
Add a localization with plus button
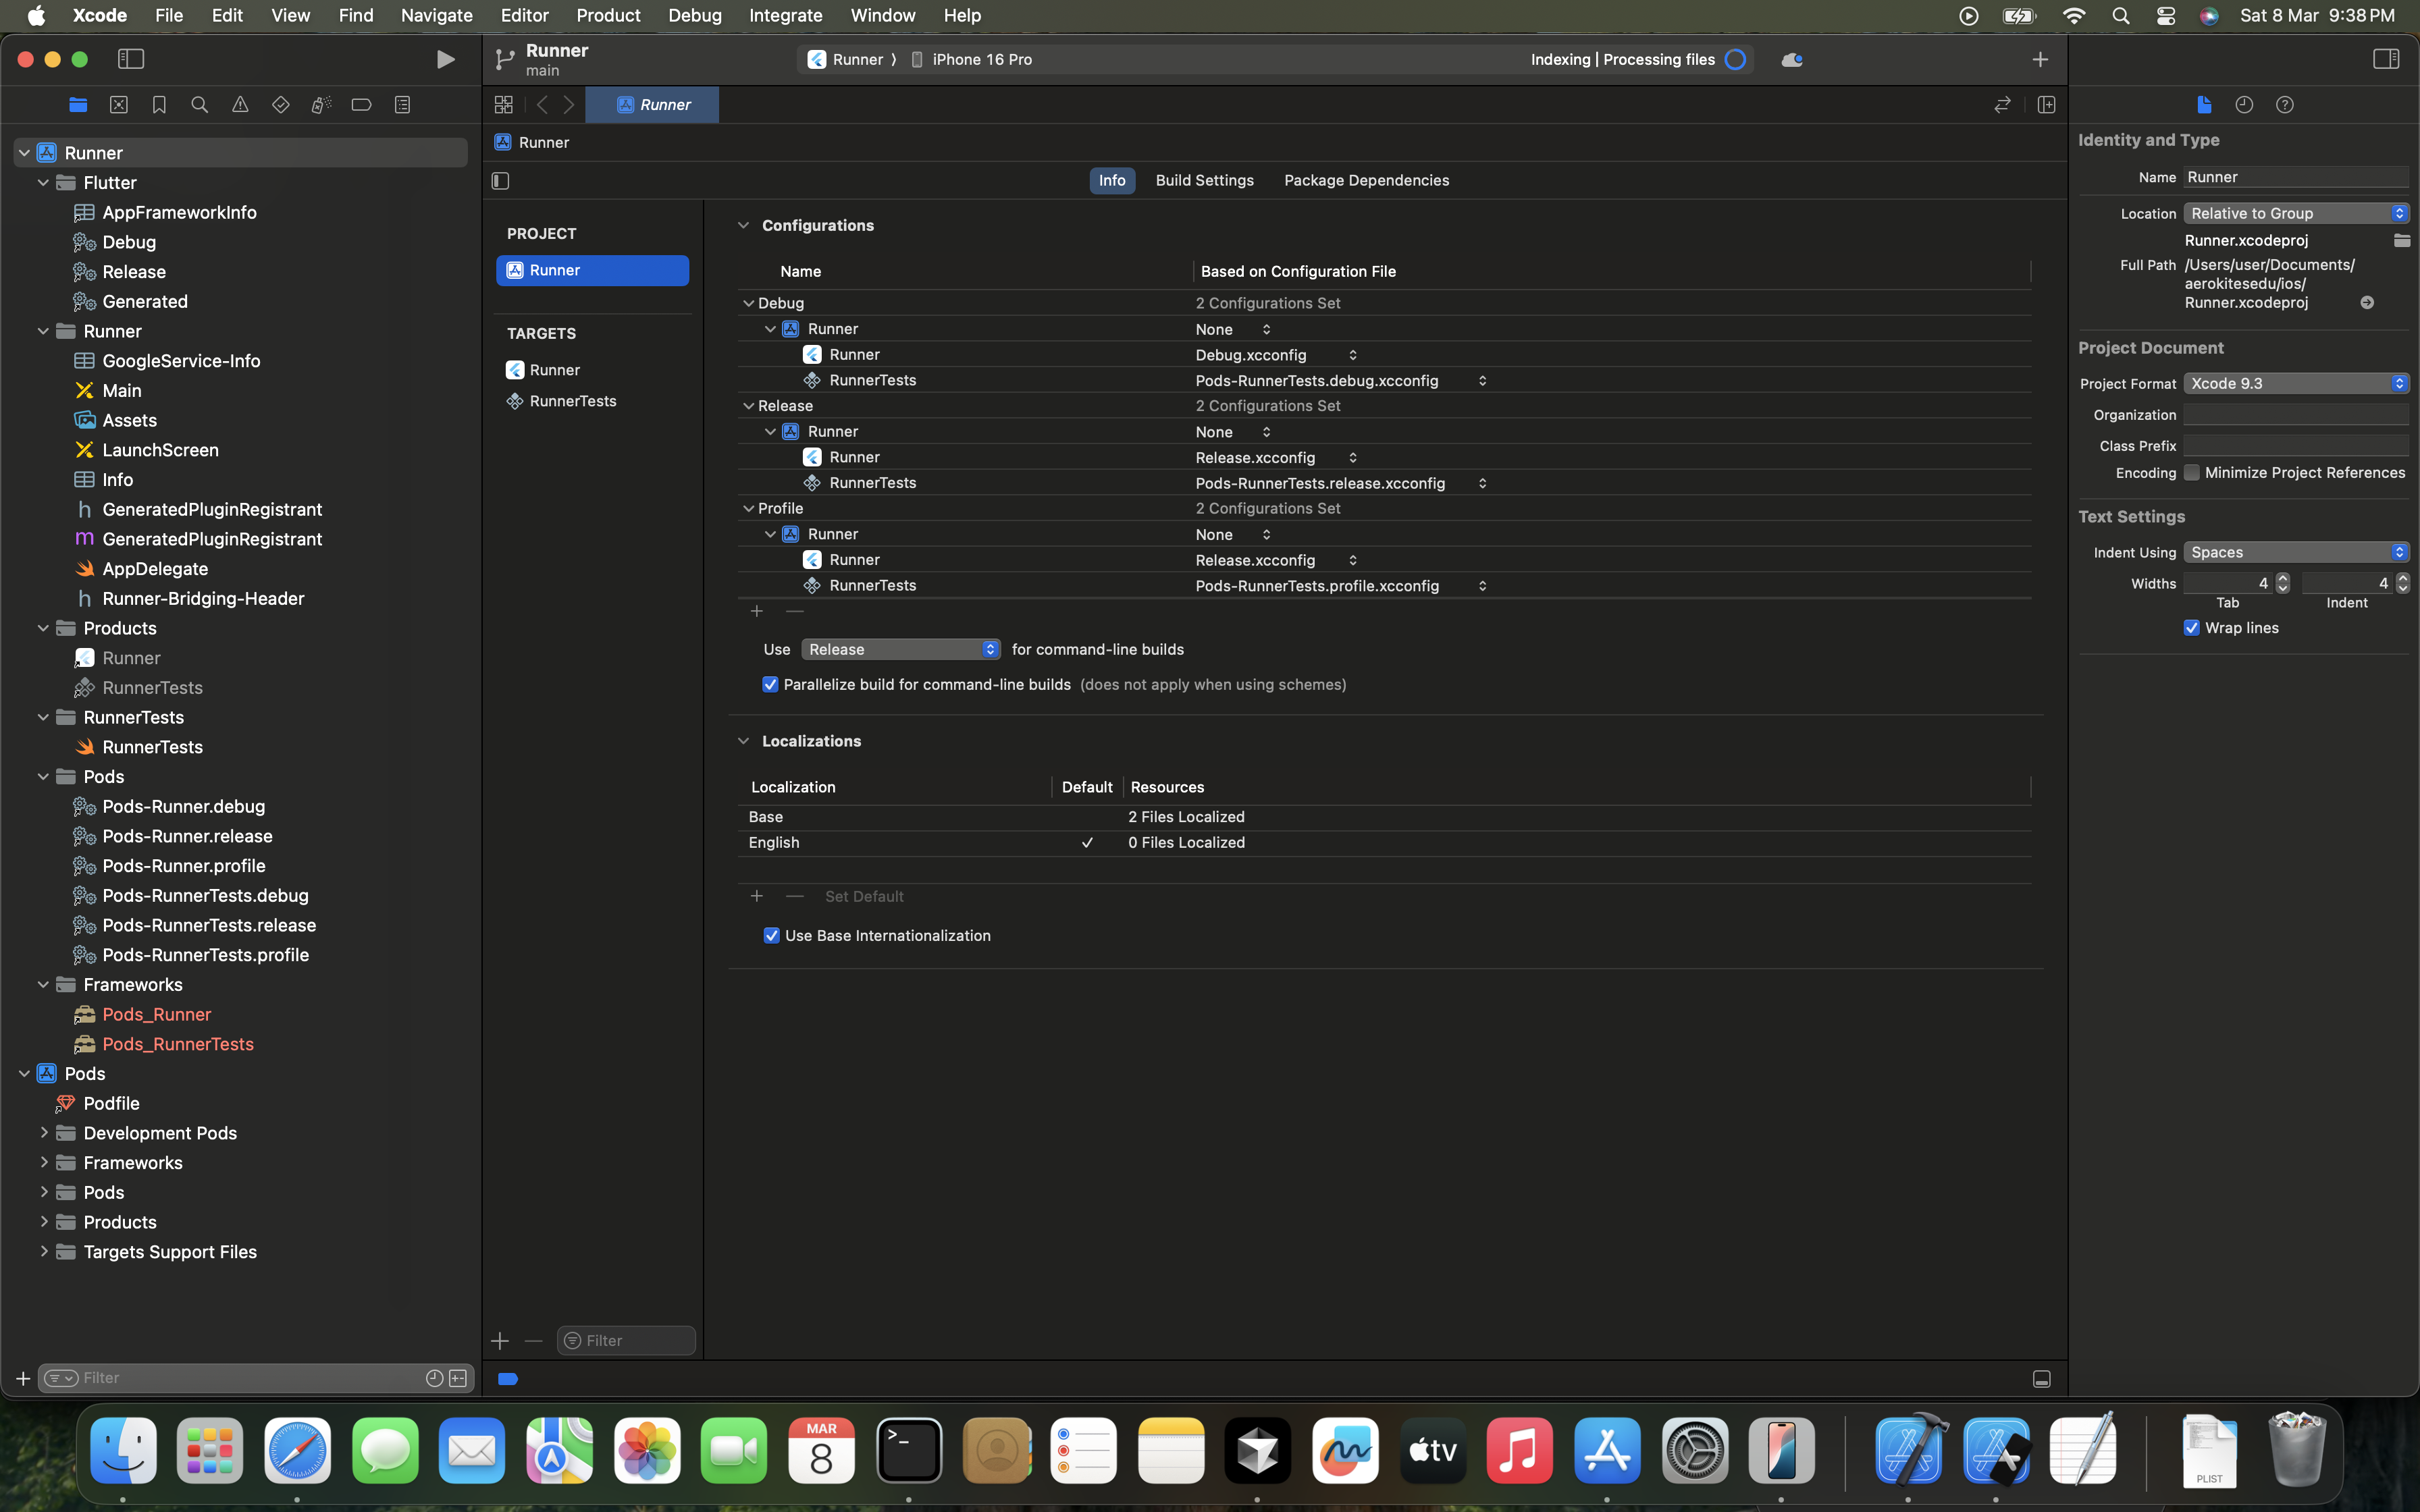(x=757, y=896)
